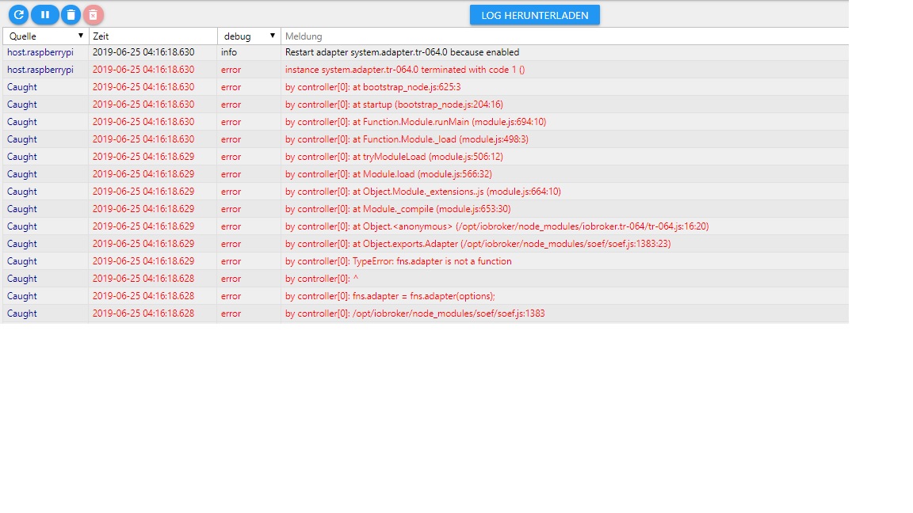Viewport: 913px width, 513px height.
Task: Select message 'at Module._compile (module.js:653:30)'
Action: pos(398,209)
